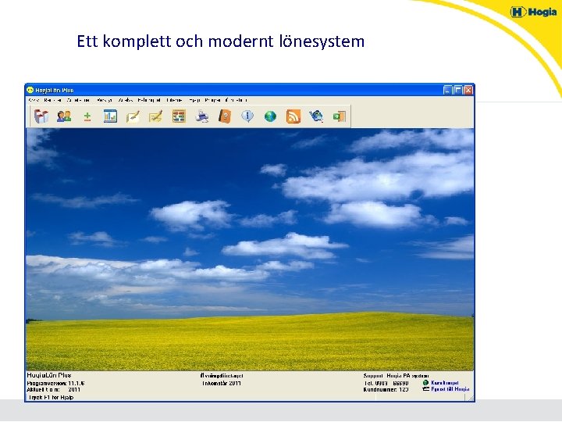562x422 pixels.
Task: Click the orange RSS feed icon
Action: point(293,116)
